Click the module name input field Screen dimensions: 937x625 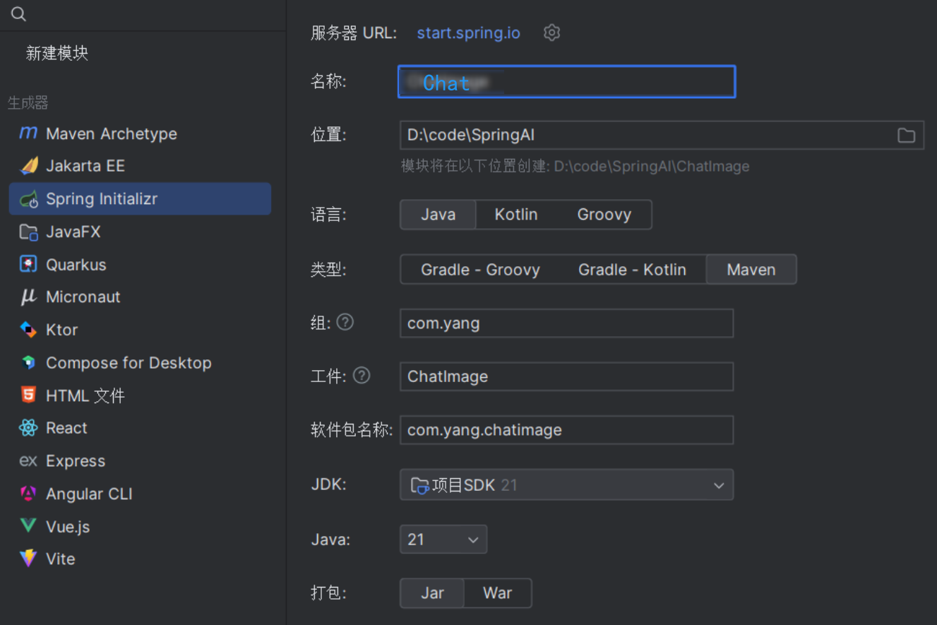(566, 82)
